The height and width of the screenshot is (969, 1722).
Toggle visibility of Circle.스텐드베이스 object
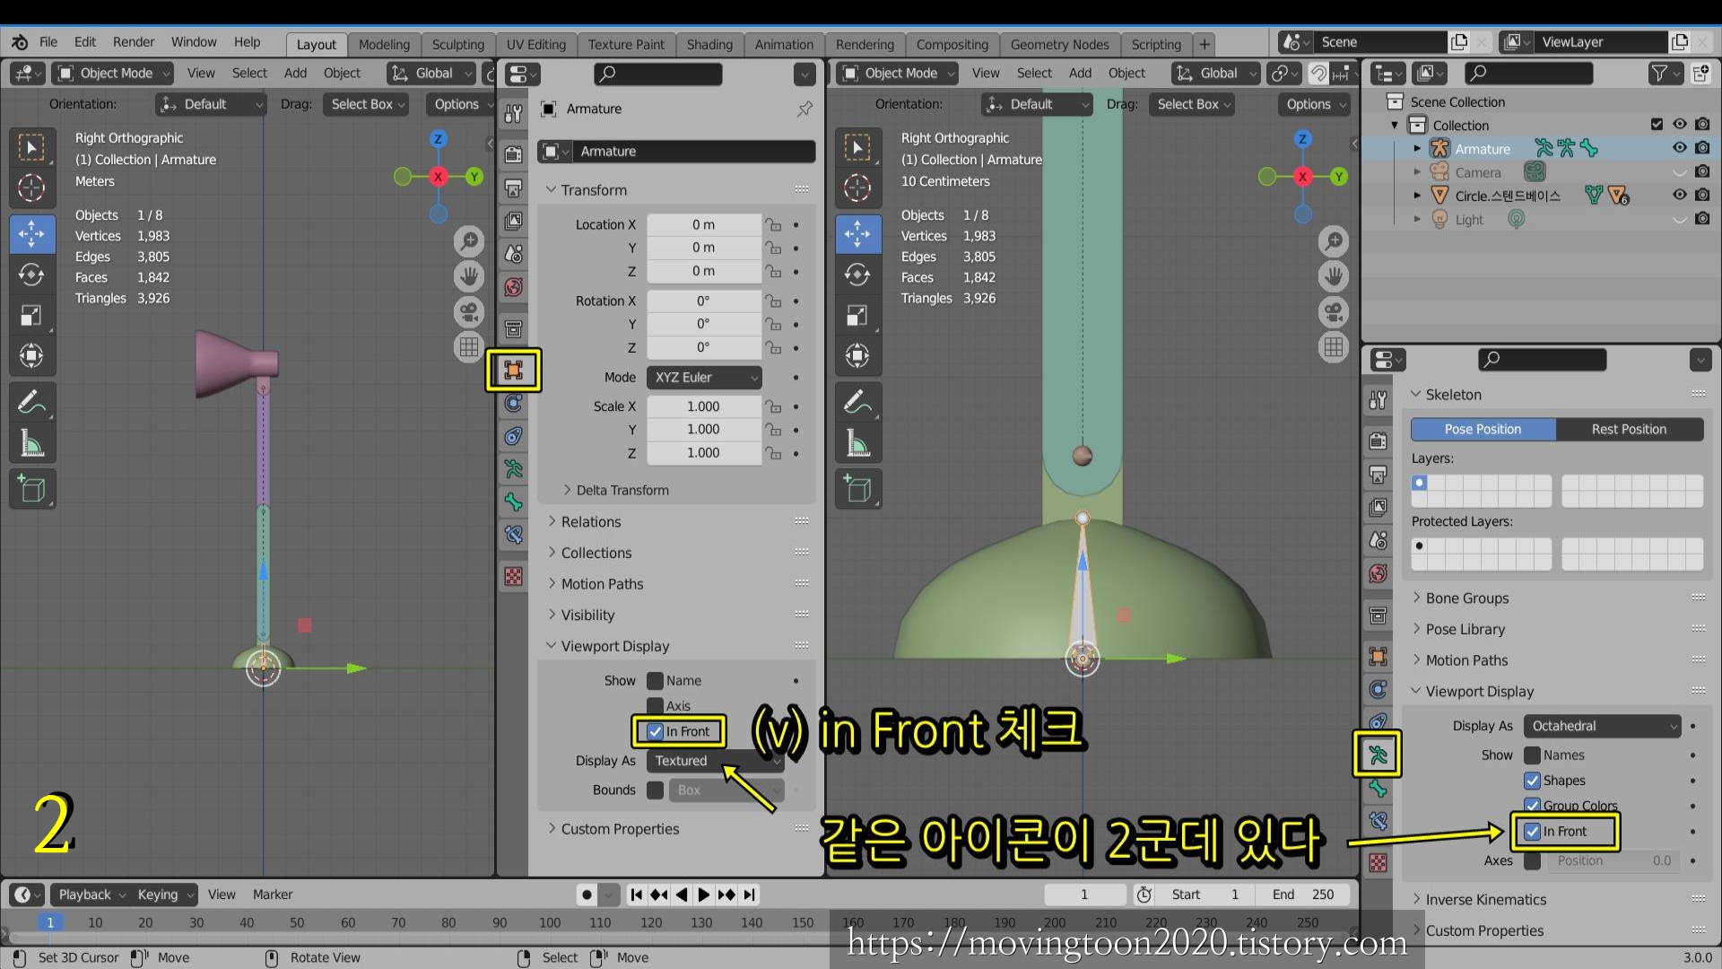pyautogui.click(x=1679, y=195)
